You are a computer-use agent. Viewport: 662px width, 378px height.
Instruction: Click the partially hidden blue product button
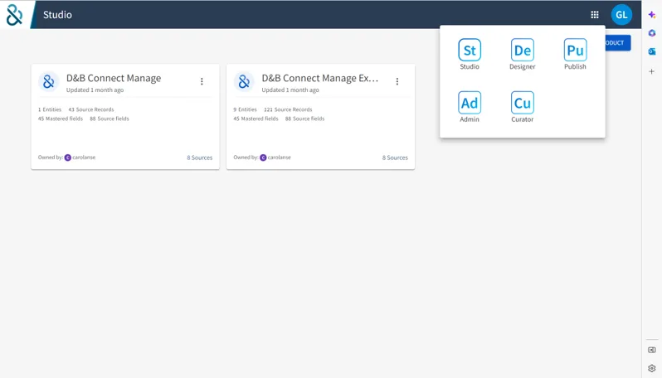point(618,42)
